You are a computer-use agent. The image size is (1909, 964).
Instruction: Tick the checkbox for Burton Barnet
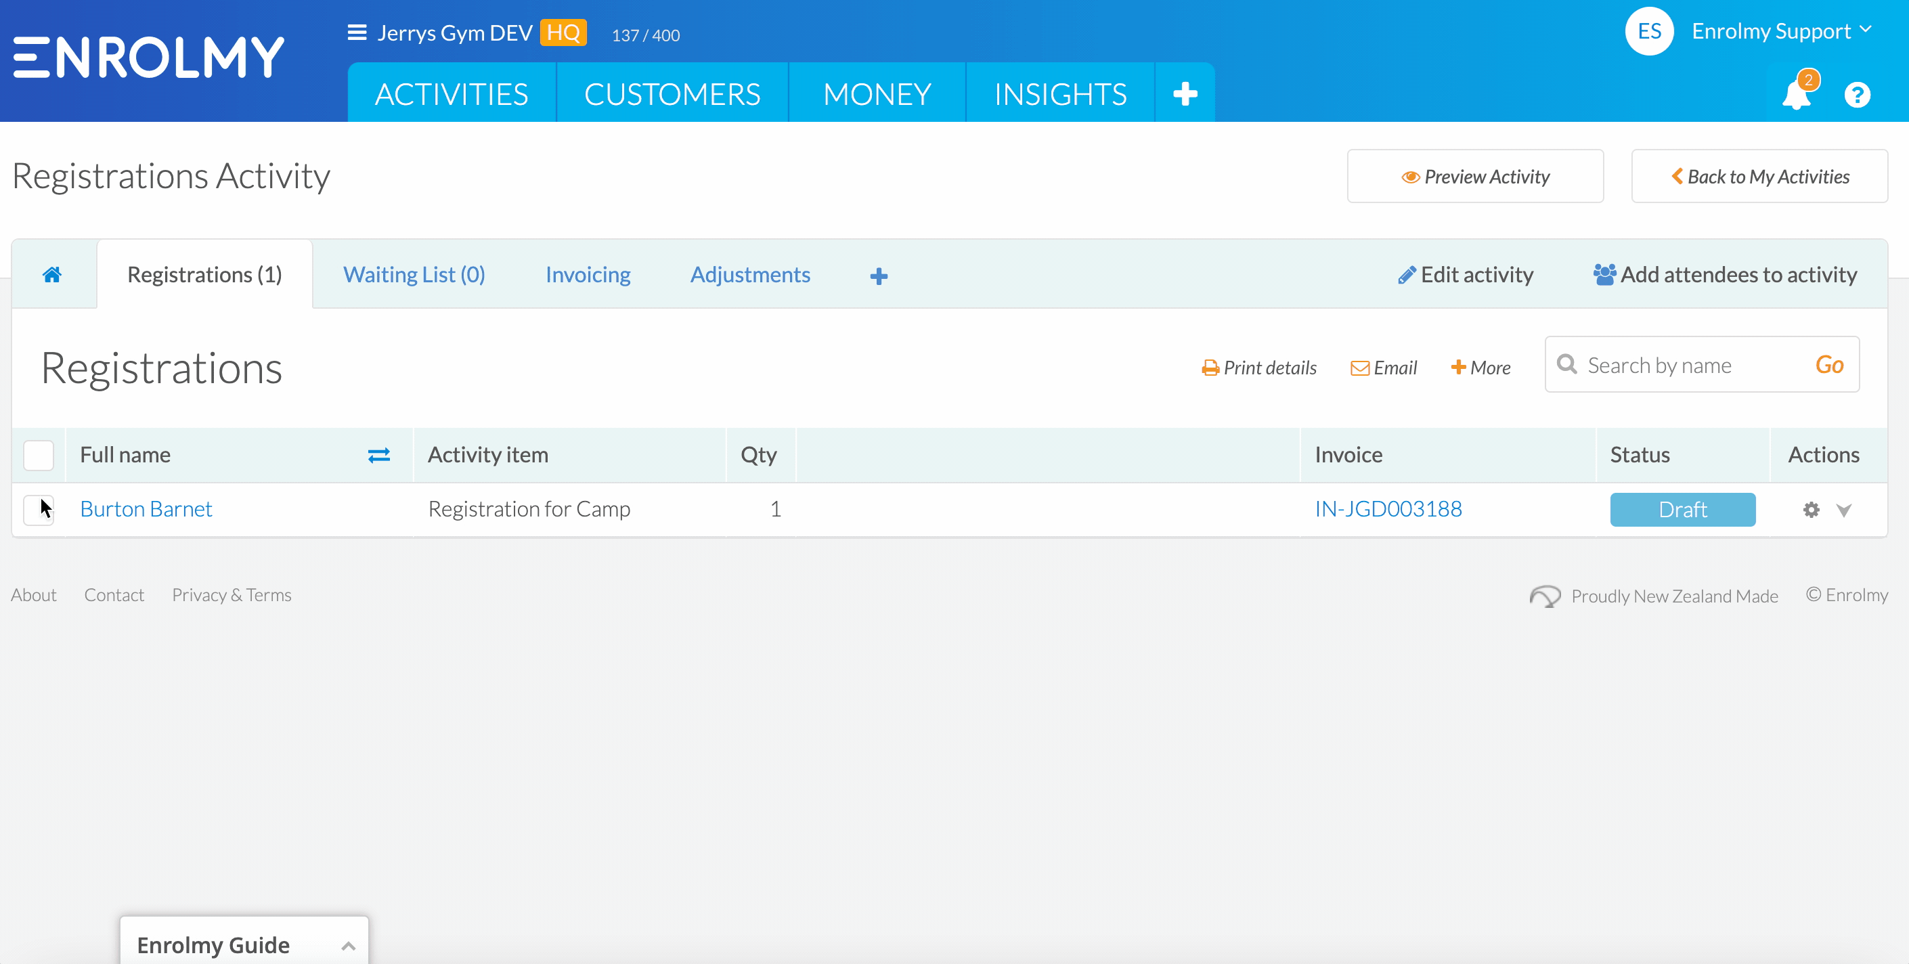pos(39,509)
